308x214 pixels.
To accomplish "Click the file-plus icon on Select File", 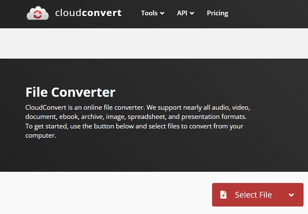I will (x=223, y=195).
